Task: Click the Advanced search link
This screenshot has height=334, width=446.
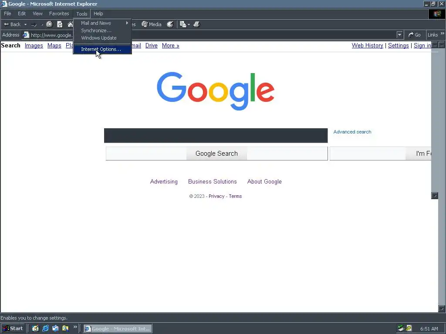Action: click(x=352, y=132)
